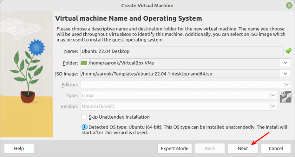Expand the Folder dropdown arrow
The image size is (295, 157).
pyautogui.click(x=285, y=63)
